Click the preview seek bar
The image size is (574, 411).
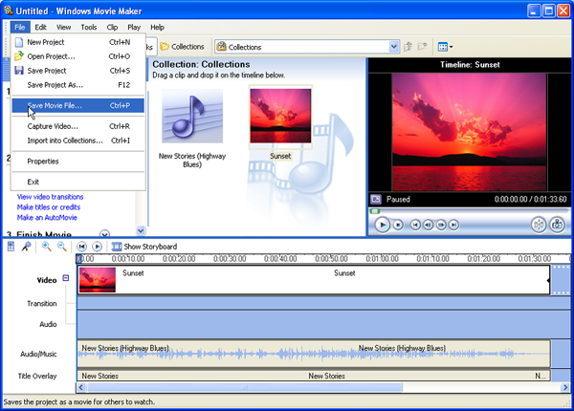[x=469, y=211]
